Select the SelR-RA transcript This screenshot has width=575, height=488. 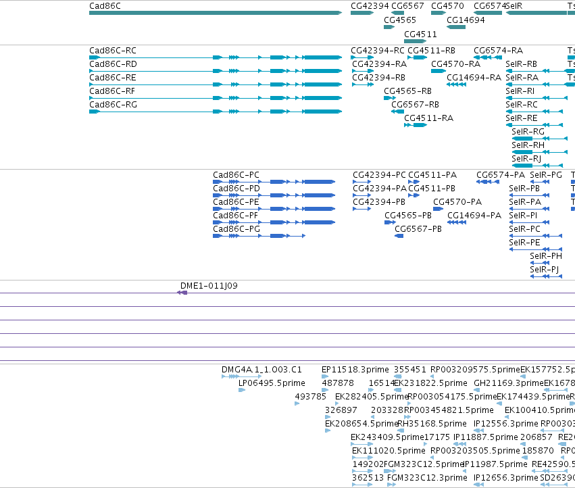(x=540, y=84)
